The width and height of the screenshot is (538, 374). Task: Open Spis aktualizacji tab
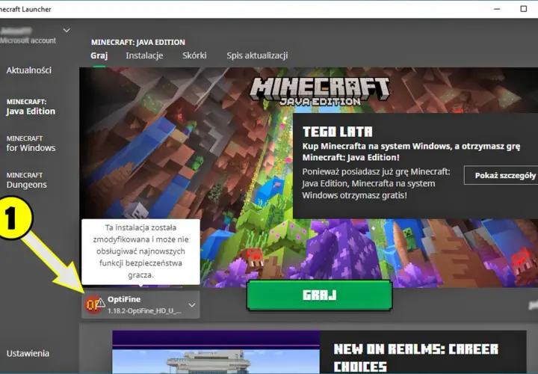[x=257, y=55]
